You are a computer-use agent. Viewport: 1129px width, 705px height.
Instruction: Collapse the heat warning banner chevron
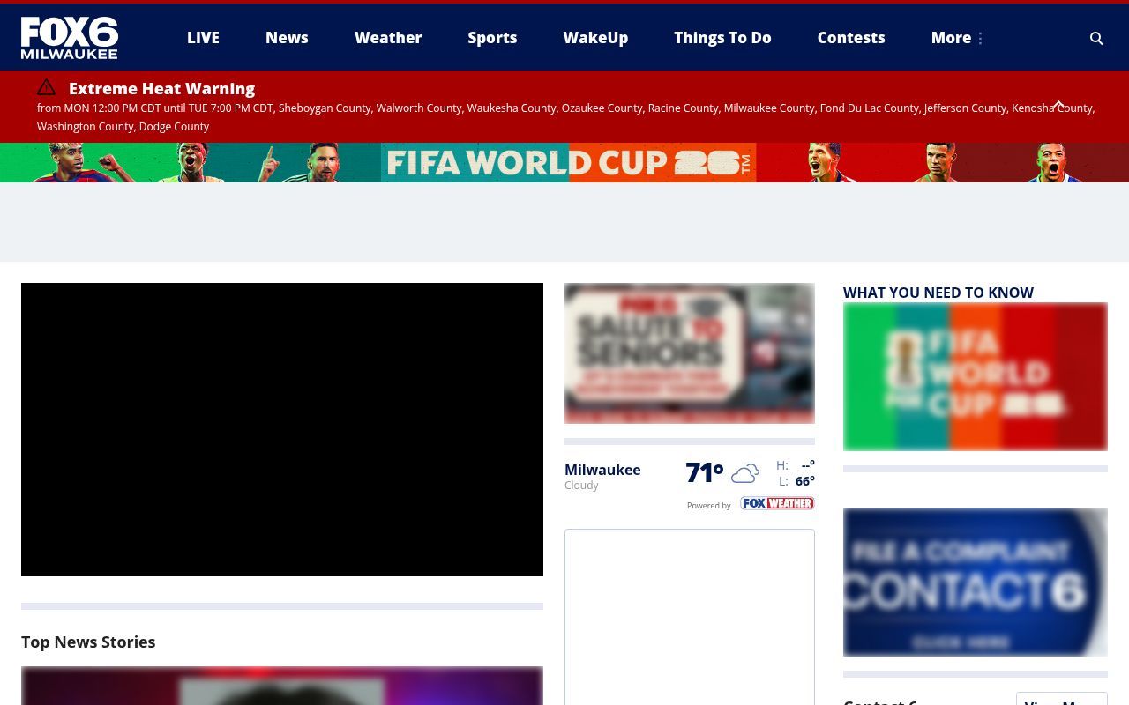1058,104
